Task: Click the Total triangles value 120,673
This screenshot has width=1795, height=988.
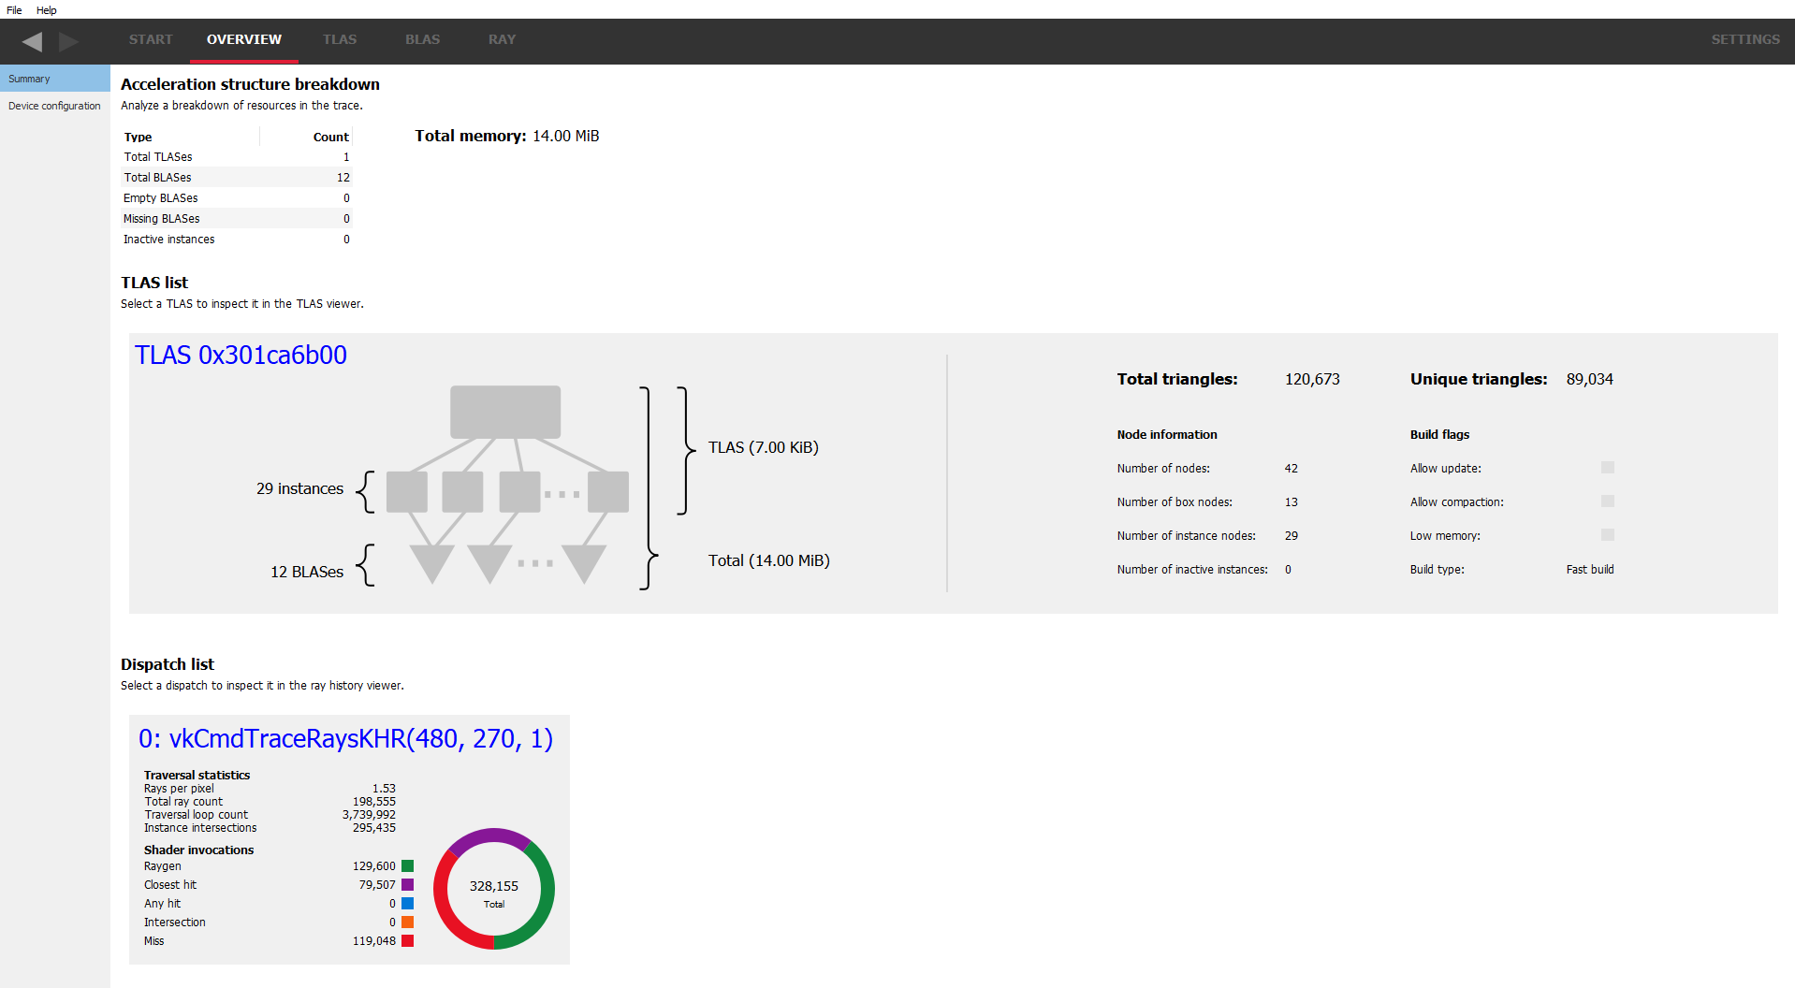Action: 1312,379
